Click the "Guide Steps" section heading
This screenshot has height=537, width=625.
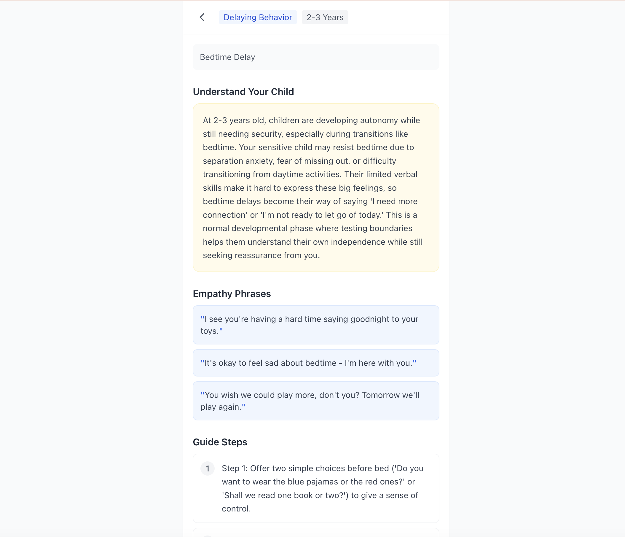(x=220, y=442)
